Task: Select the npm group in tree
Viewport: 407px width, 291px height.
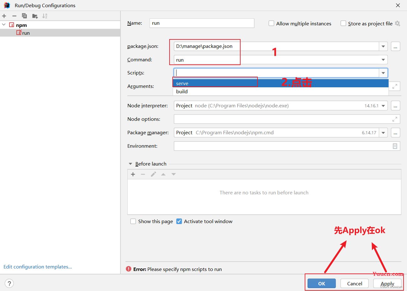Action: click(21, 25)
